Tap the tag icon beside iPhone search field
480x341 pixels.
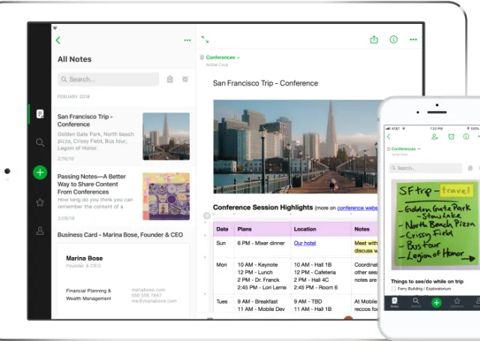[x=470, y=168]
